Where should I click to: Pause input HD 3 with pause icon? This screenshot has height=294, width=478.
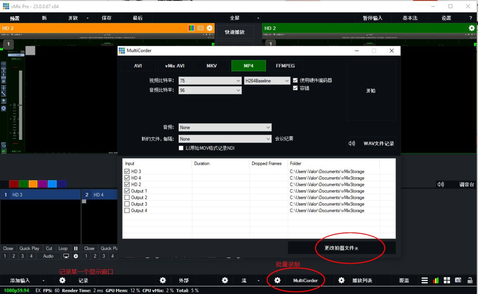(76, 248)
